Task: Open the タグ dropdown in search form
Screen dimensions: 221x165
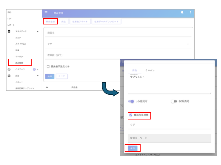Action: click(x=188, y=44)
